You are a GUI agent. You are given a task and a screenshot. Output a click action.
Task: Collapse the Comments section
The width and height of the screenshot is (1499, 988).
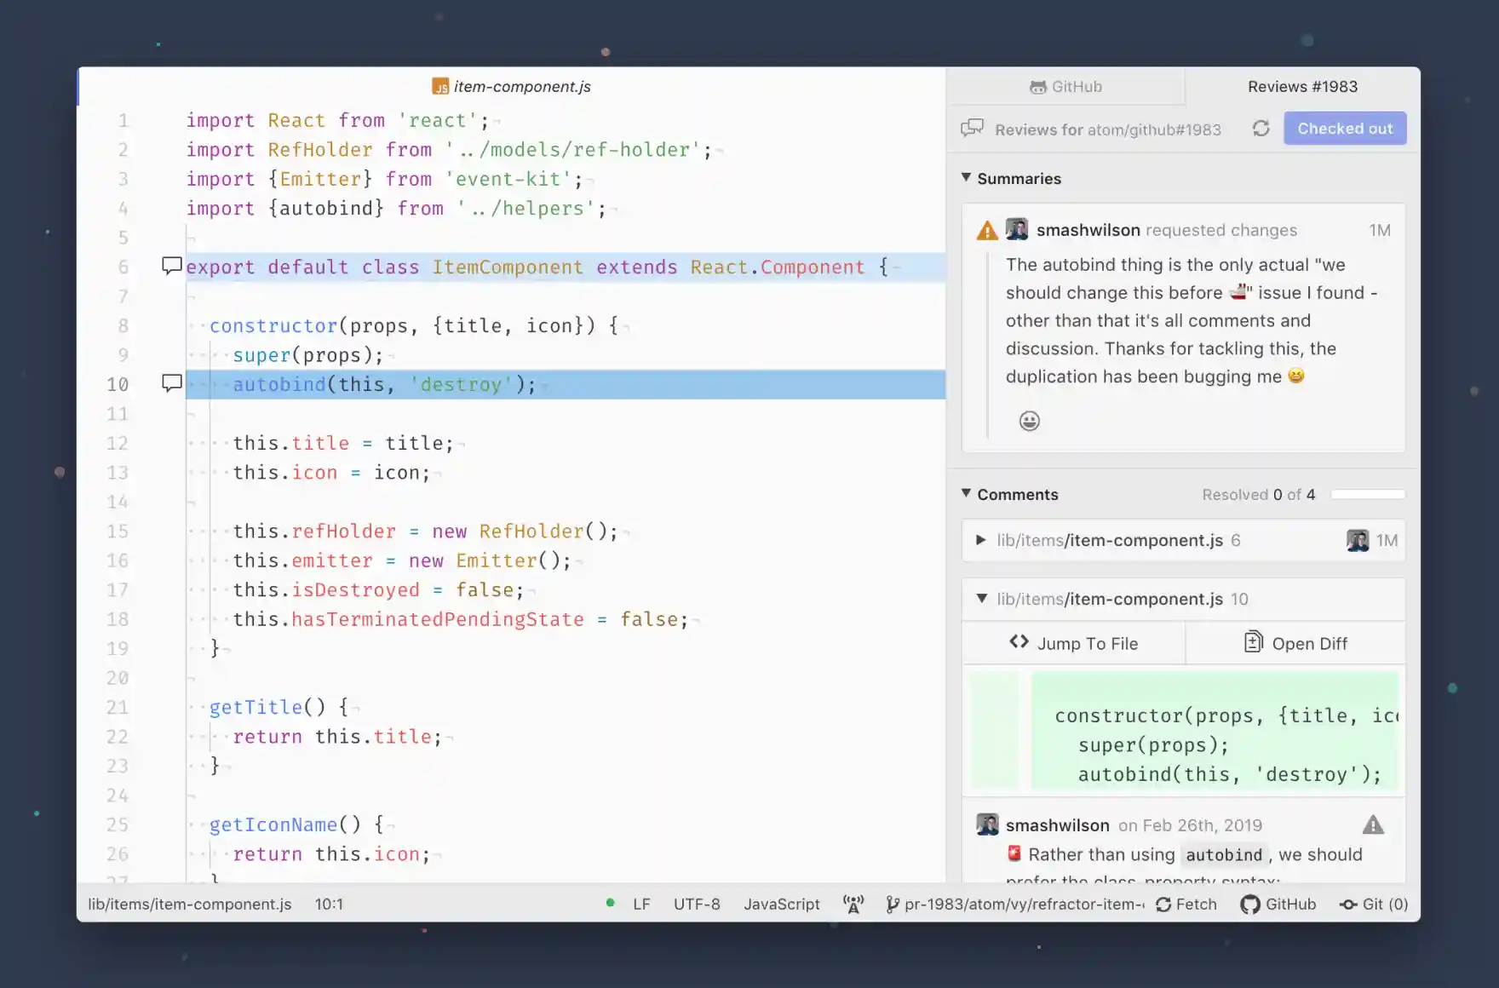click(x=966, y=494)
